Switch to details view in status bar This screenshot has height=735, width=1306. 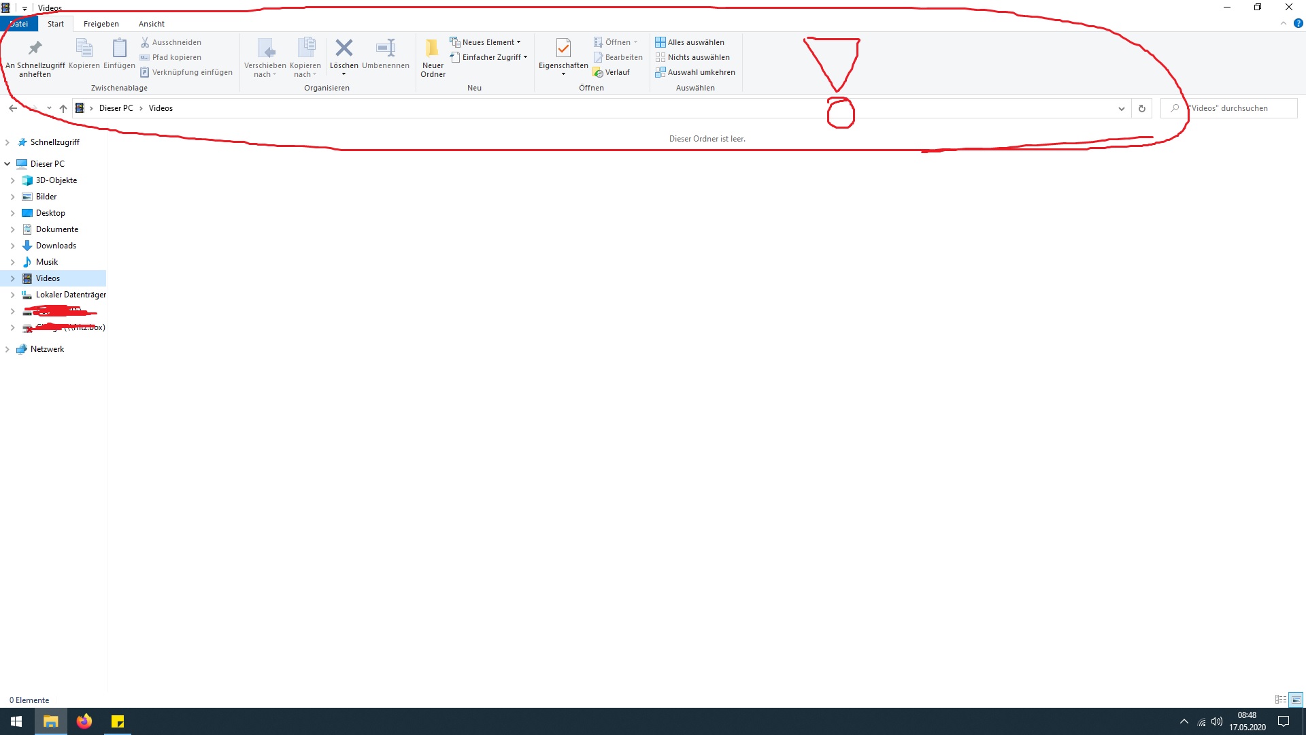tap(1280, 700)
